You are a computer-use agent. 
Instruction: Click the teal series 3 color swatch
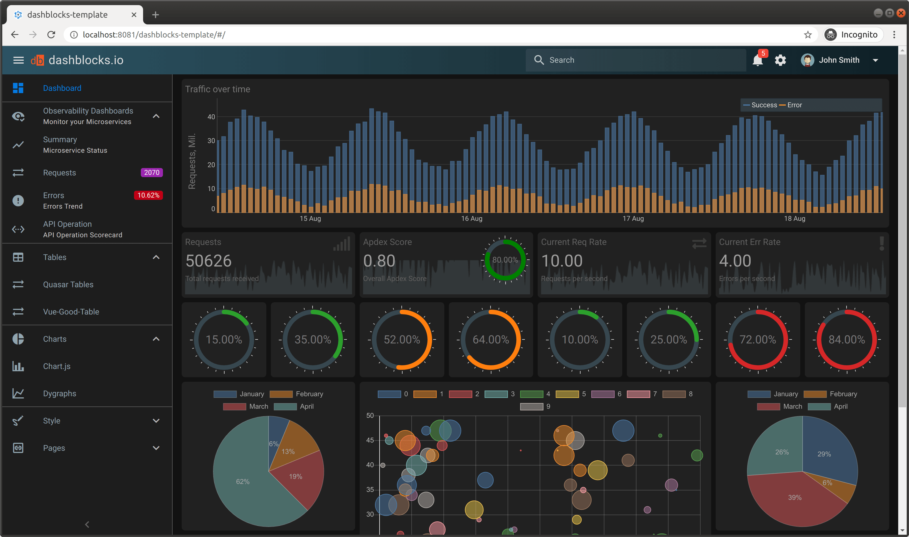coord(497,394)
